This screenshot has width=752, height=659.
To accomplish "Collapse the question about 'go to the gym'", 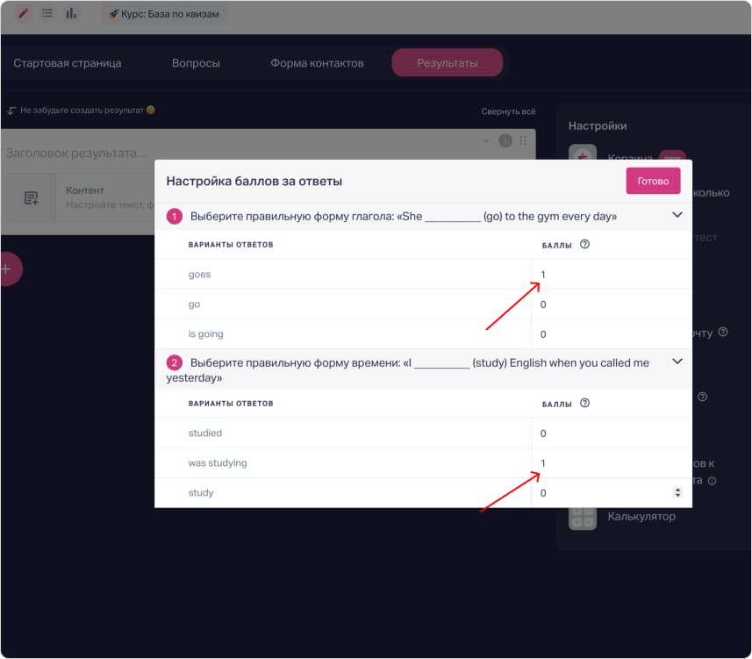I will pyautogui.click(x=677, y=214).
